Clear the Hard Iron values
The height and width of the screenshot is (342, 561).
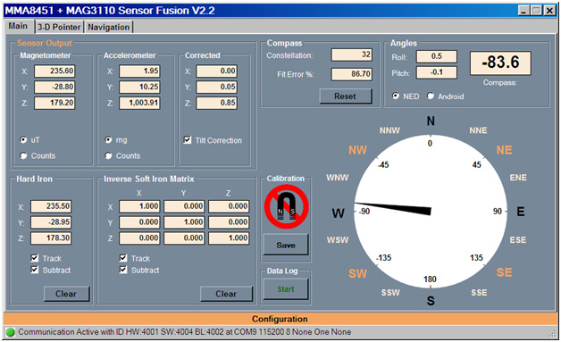(66, 294)
